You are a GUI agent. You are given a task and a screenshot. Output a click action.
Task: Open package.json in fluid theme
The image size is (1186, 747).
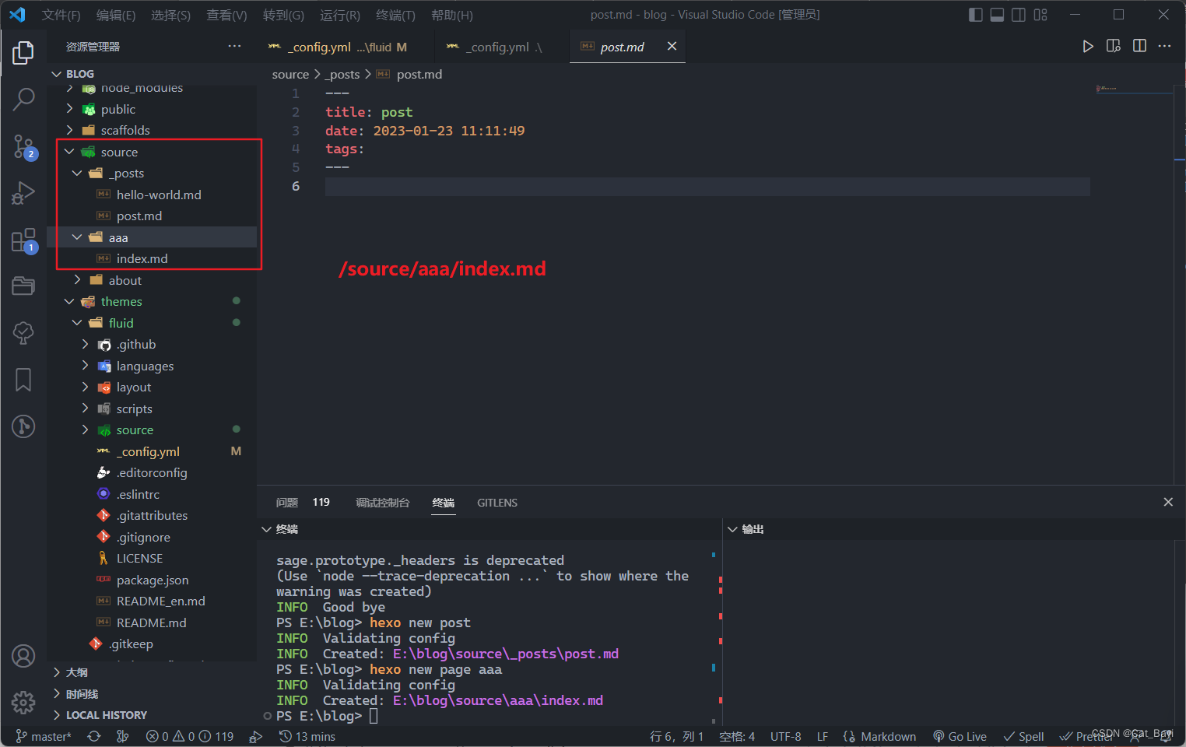[153, 580]
